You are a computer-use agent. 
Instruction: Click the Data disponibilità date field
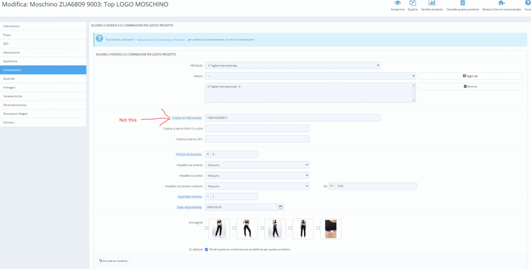[241, 207]
